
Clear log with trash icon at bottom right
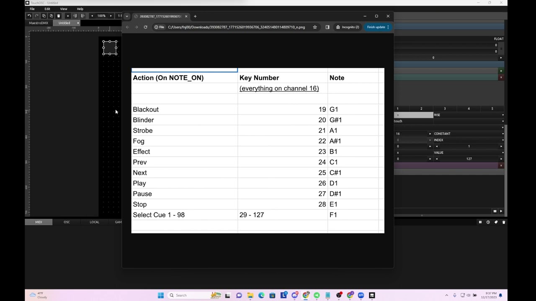coord(504,222)
